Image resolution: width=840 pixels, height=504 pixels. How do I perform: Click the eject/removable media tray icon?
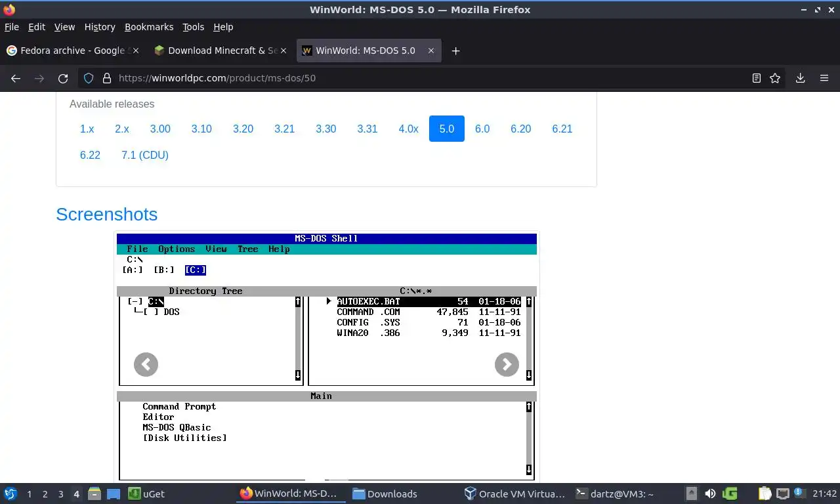(x=691, y=493)
